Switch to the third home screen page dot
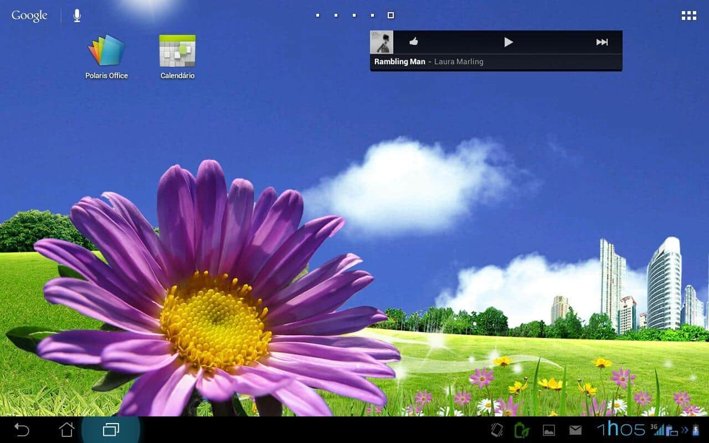Viewport: 709px width, 443px height. [354, 16]
